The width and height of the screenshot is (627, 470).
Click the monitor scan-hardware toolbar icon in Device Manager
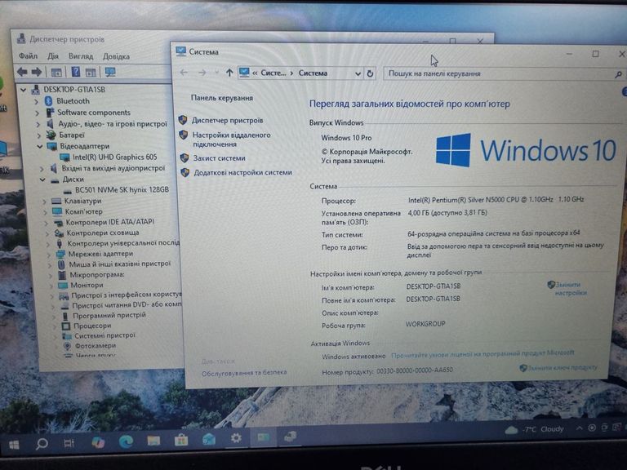click(110, 72)
